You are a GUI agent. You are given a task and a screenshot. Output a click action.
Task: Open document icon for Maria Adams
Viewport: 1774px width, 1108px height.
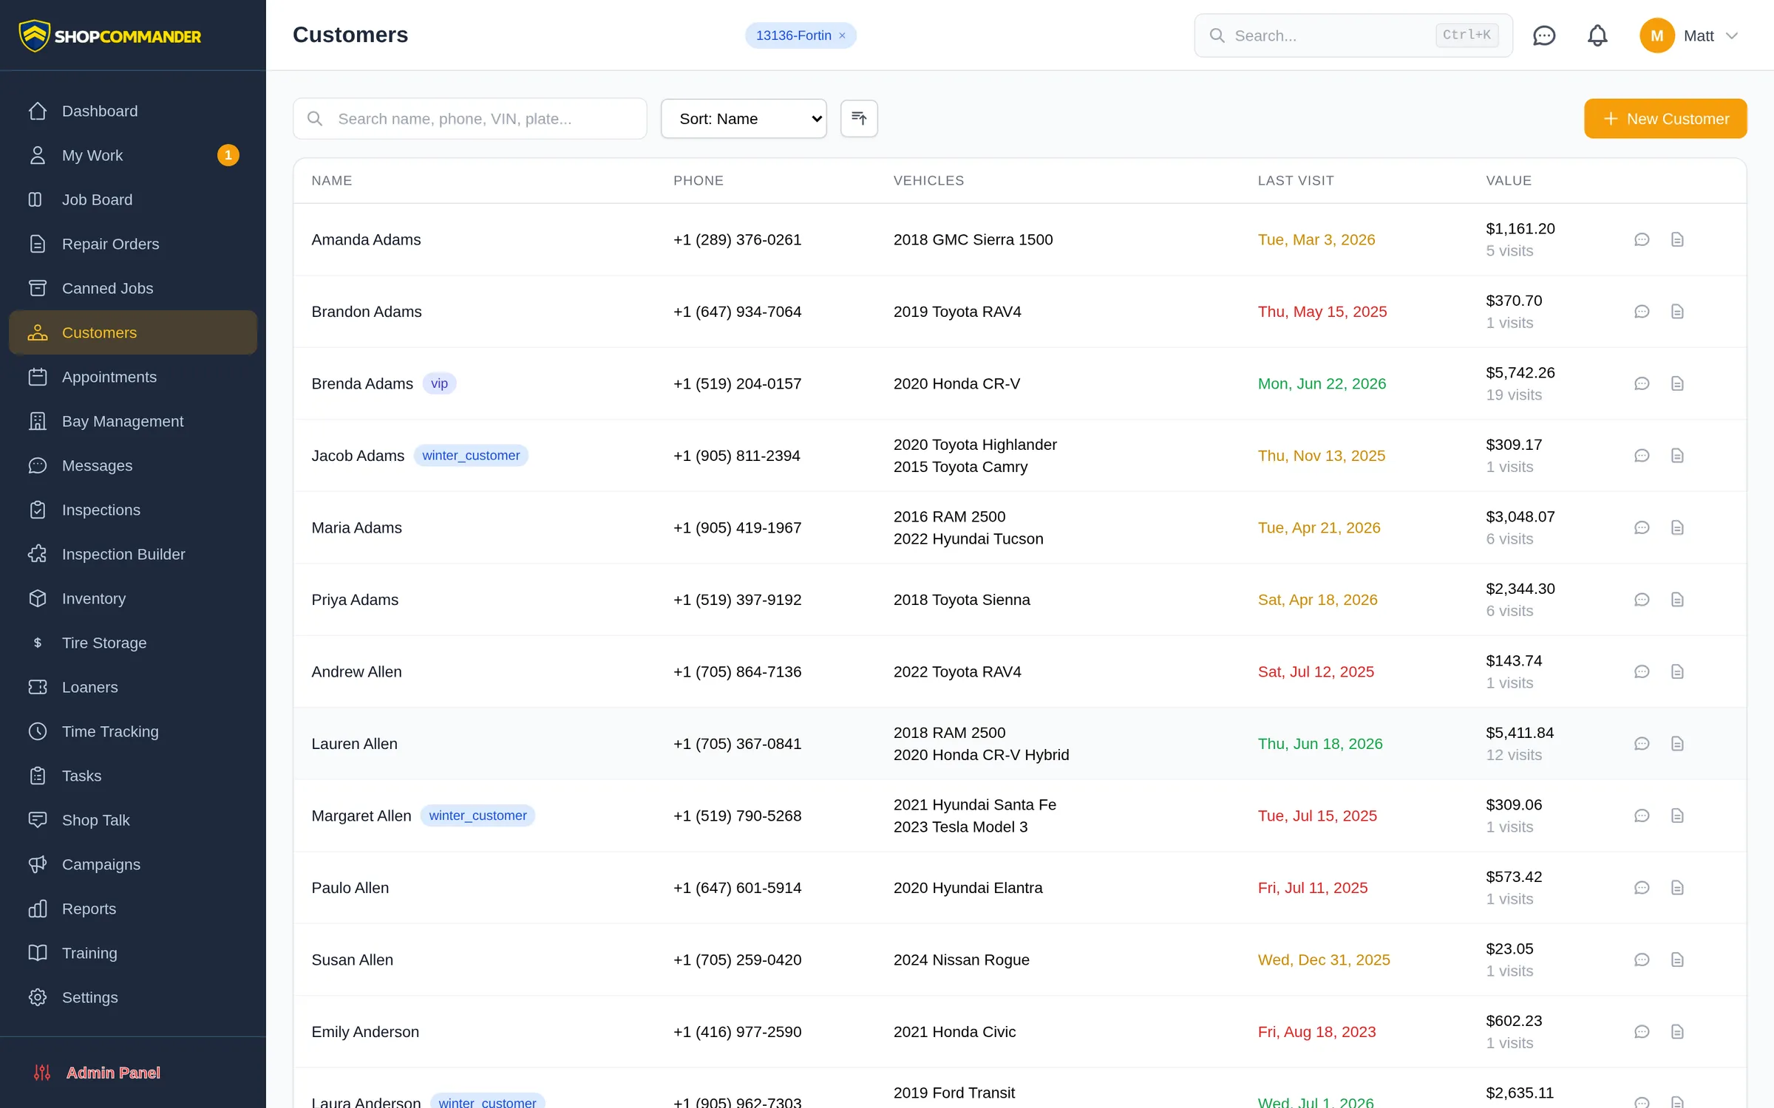point(1677,527)
